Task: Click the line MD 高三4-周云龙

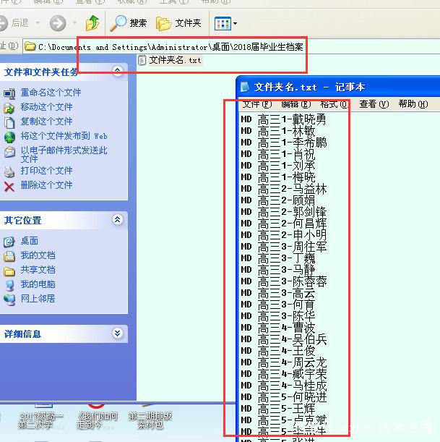Action: click(283, 362)
